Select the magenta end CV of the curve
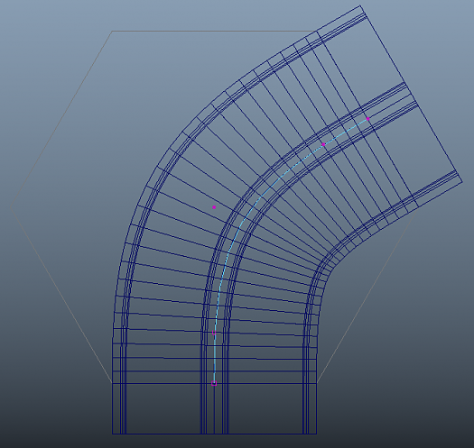Screen dimensions: 474x448 367,119
